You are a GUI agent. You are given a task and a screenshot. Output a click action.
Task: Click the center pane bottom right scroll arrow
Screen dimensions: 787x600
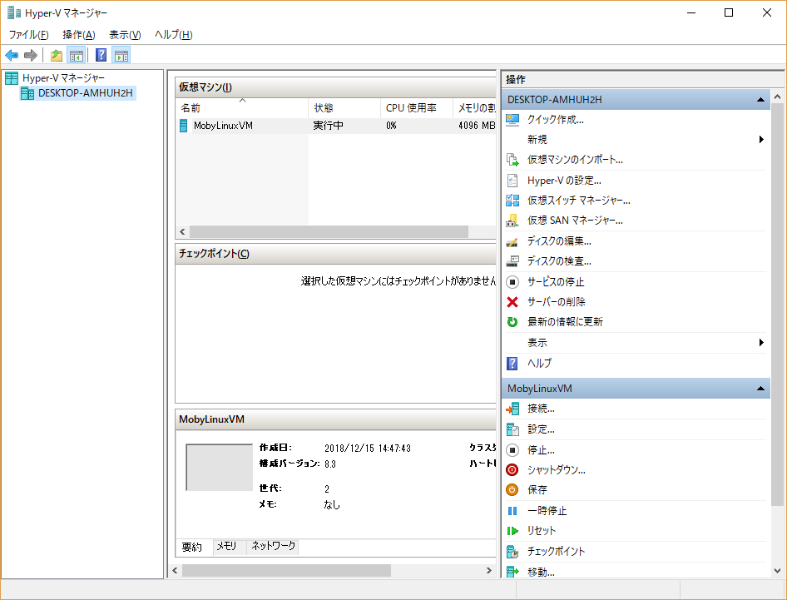489,570
